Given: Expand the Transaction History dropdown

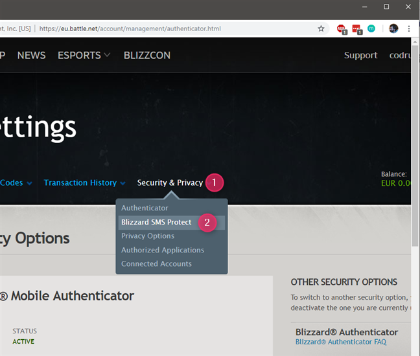Looking at the screenshot, I should [85, 183].
